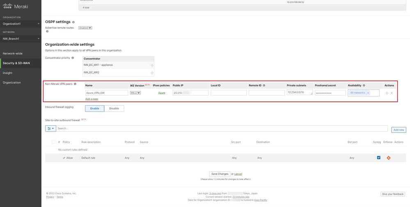
Task: Open the Network-wide menu
Action: tap(13, 53)
